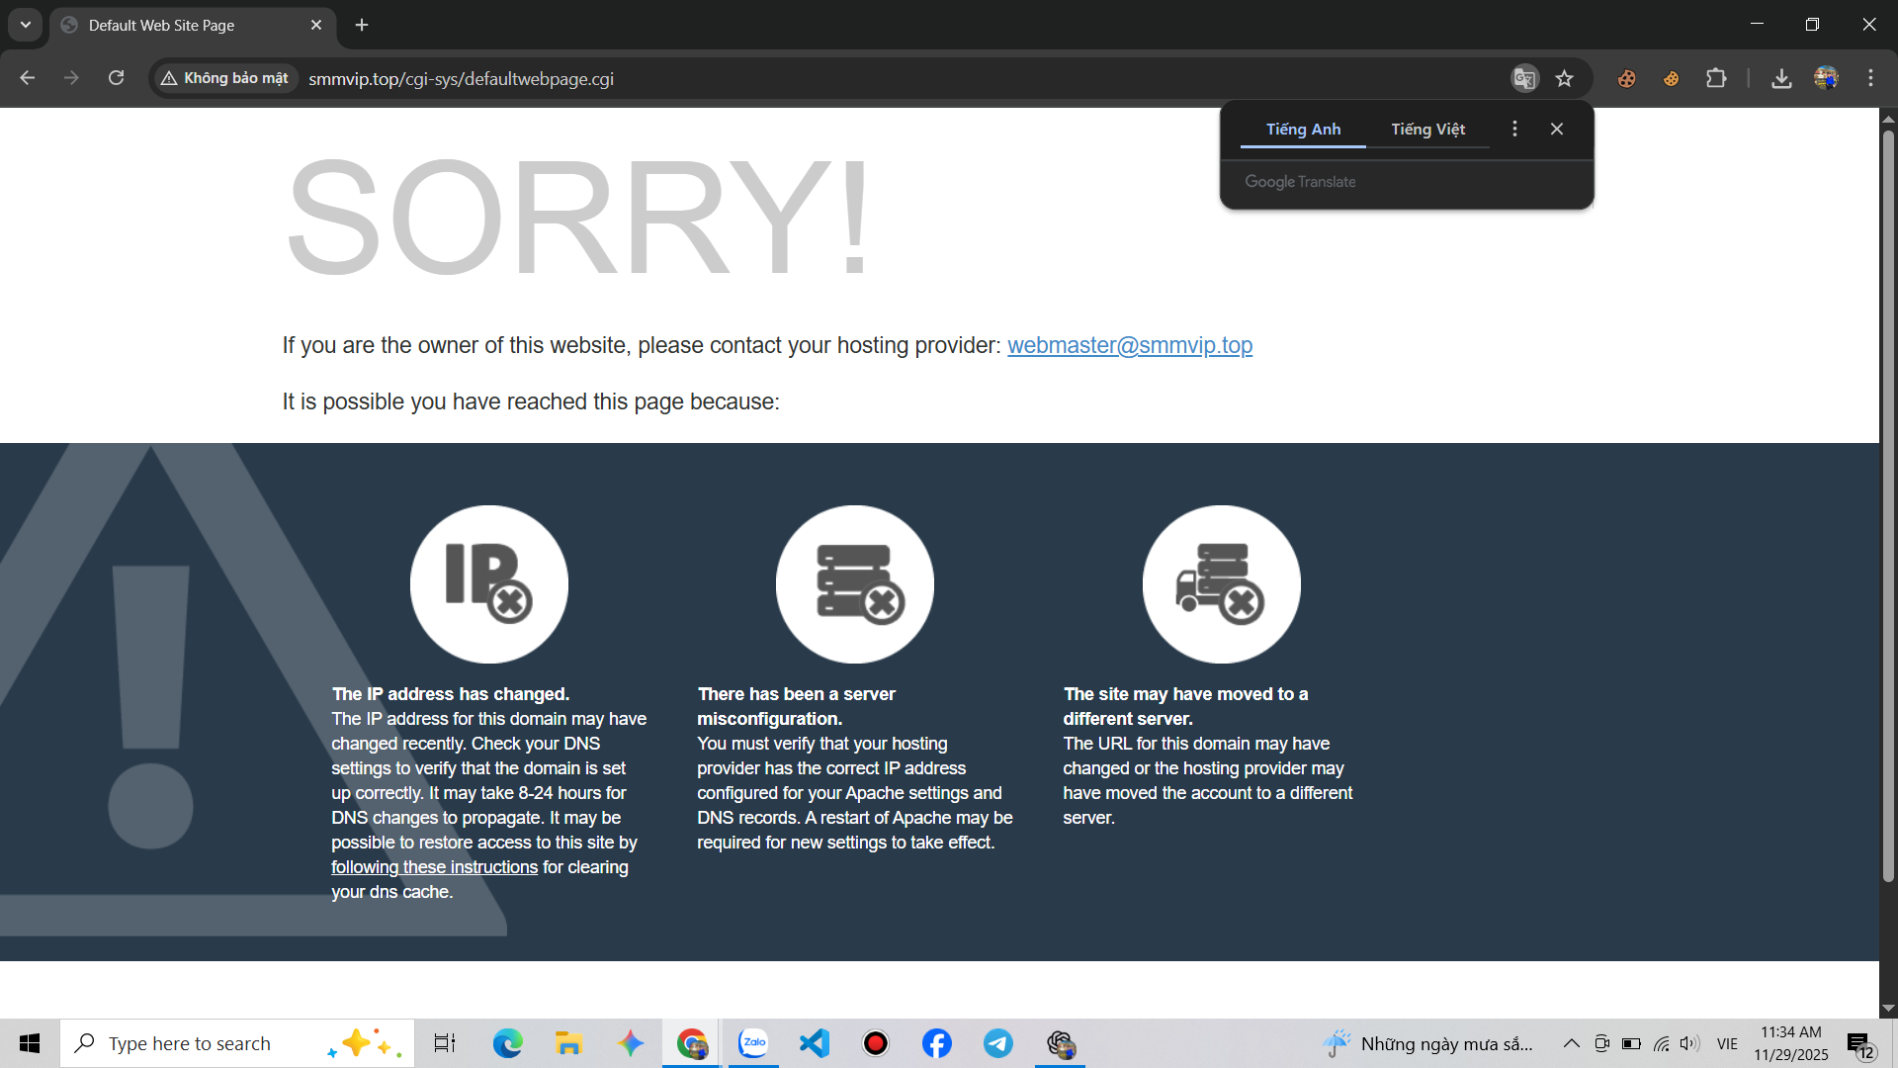Click the first cookie extension icon
Viewport: 1898px width, 1068px height.
click(x=1626, y=78)
